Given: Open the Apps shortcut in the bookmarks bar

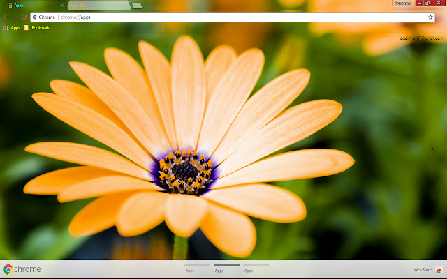Looking at the screenshot, I should (12, 28).
